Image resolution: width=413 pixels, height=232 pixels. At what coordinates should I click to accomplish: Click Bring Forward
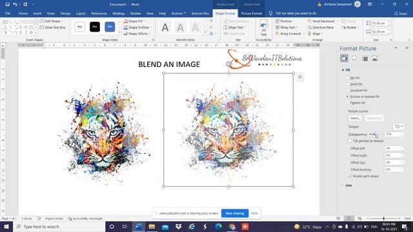click(288, 34)
